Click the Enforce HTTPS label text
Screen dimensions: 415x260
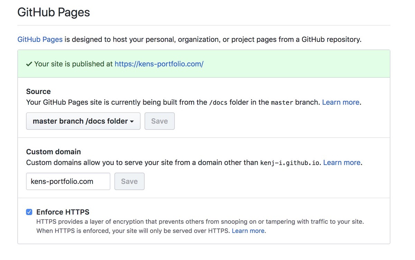pos(63,212)
